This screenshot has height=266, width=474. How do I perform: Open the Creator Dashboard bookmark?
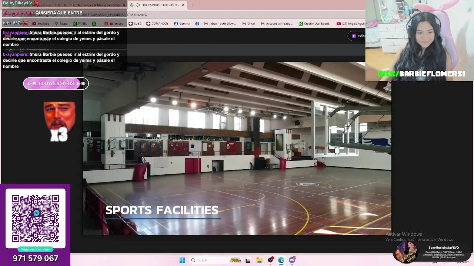315,24
